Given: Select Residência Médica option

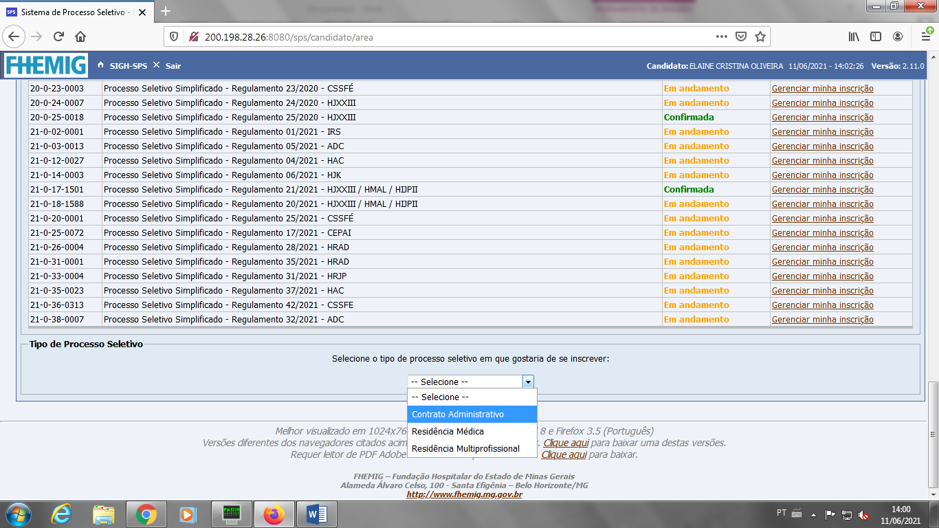Looking at the screenshot, I should tap(448, 432).
